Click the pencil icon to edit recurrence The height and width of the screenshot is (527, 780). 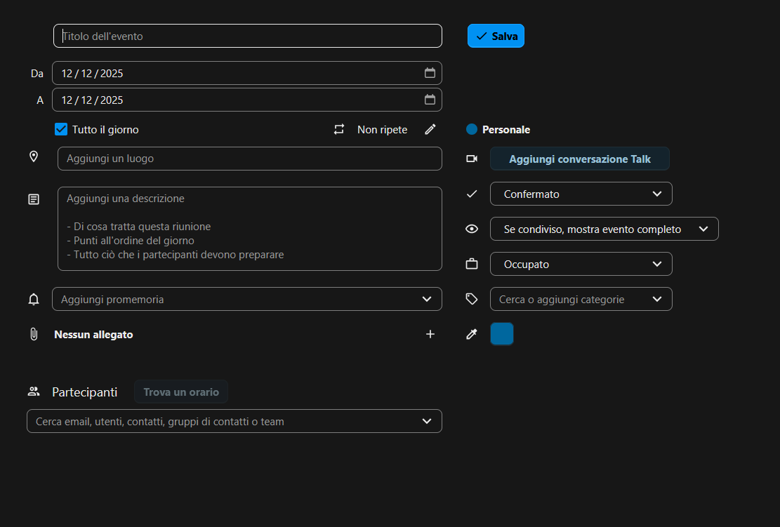tap(430, 129)
